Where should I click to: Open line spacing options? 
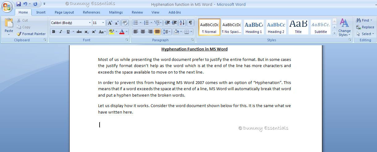[167, 32]
